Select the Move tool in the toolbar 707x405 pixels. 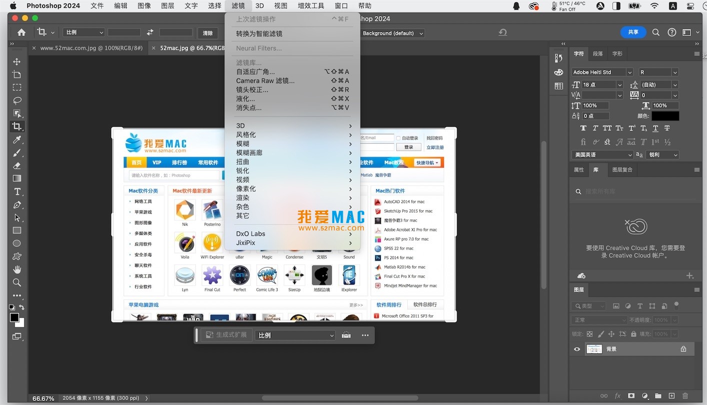pyautogui.click(x=17, y=61)
